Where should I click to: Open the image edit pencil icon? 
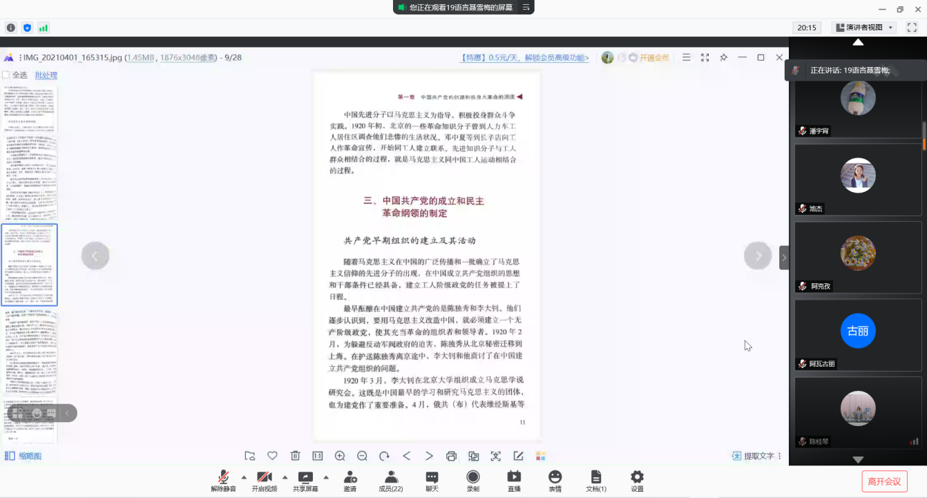tap(518, 456)
